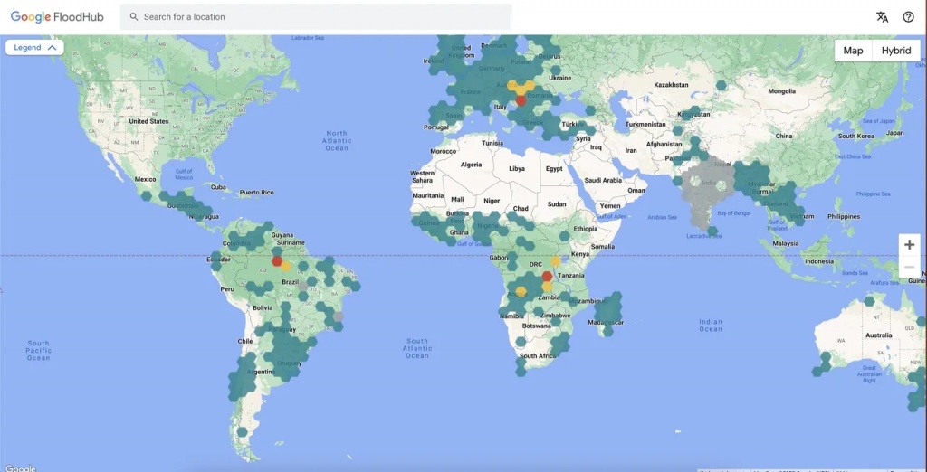Screen dimensions: 927x472
Task: Click the Turkmenistan label
Action: pos(645,125)
